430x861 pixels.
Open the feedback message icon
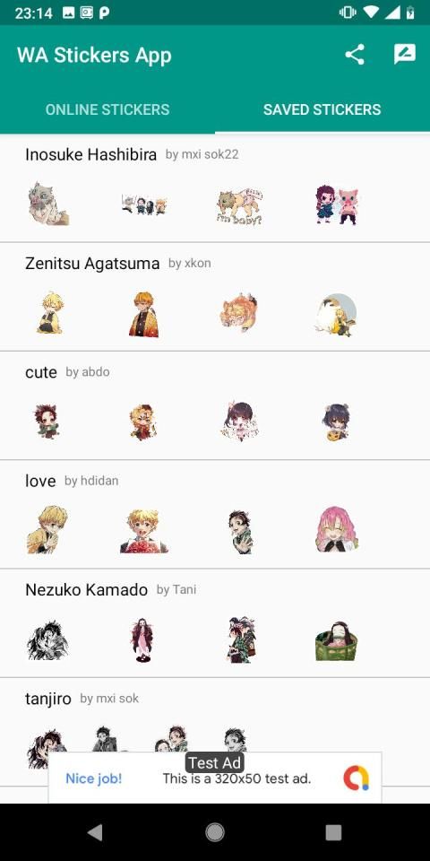[405, 55]
